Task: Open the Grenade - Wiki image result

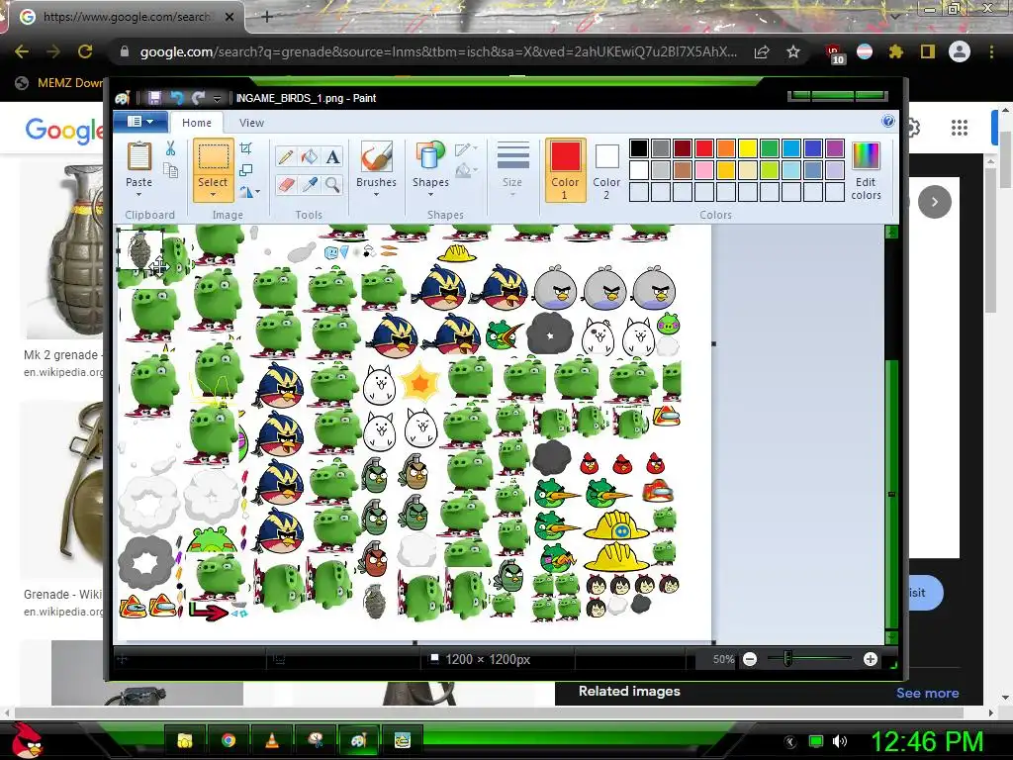Action: coord(62,490)
